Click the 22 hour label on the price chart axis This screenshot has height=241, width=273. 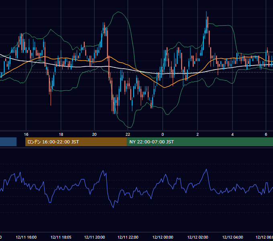tap(128, 135)
